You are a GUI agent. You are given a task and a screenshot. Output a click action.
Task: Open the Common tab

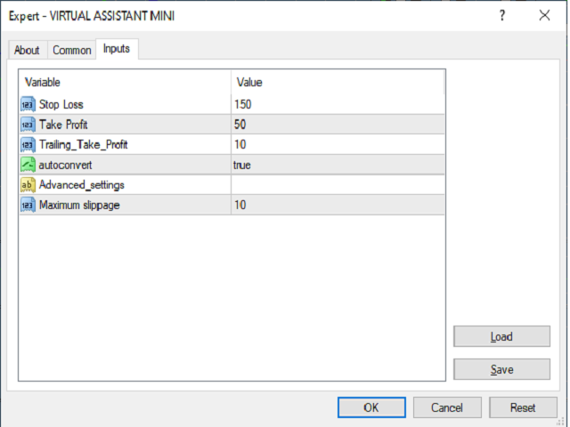coord(72,50)
